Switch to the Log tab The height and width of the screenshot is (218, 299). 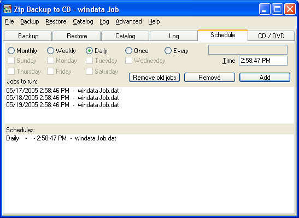(x=174, y=36)
